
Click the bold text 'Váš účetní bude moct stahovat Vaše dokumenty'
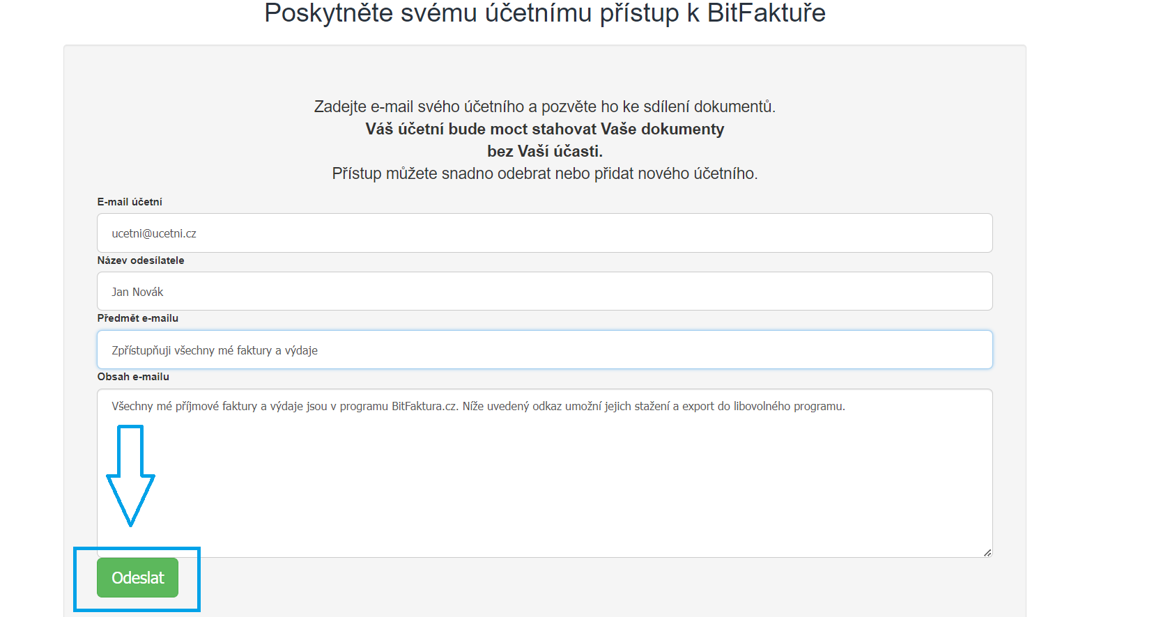[x=544, y=129]
